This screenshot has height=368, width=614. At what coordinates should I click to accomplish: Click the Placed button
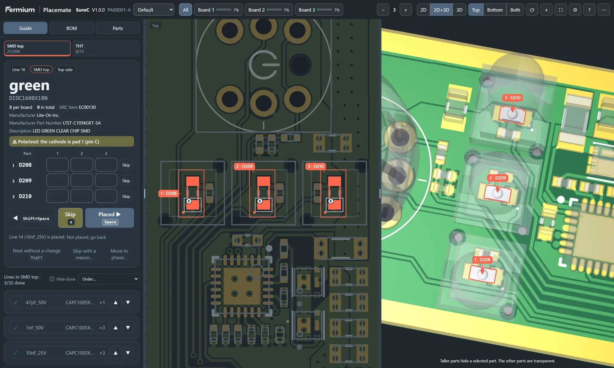[x=110, y=218]
